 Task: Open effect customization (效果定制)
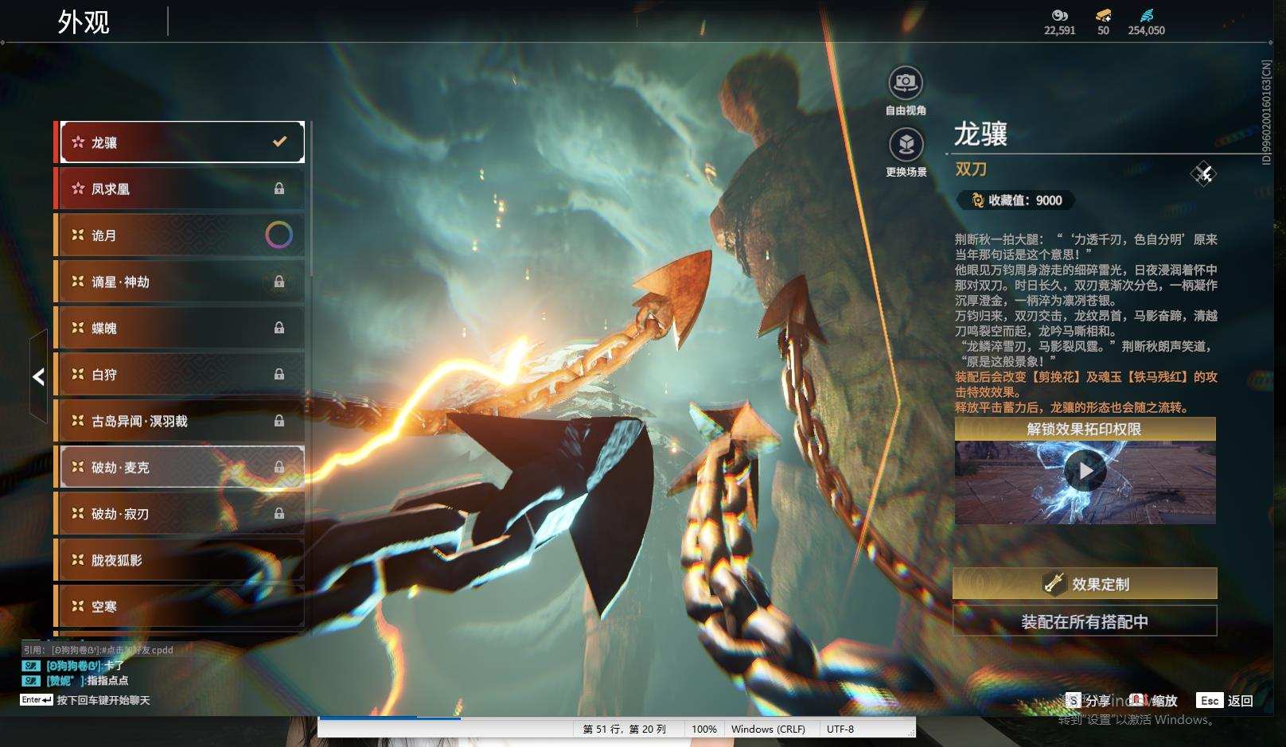click(1085, 584)
